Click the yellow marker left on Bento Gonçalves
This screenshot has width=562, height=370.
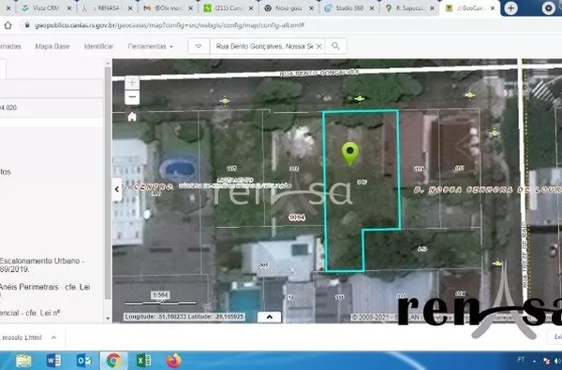pos(225,101)
